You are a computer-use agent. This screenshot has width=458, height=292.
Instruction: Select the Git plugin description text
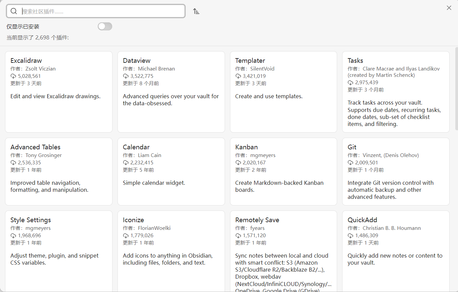(x=390, y=190)
